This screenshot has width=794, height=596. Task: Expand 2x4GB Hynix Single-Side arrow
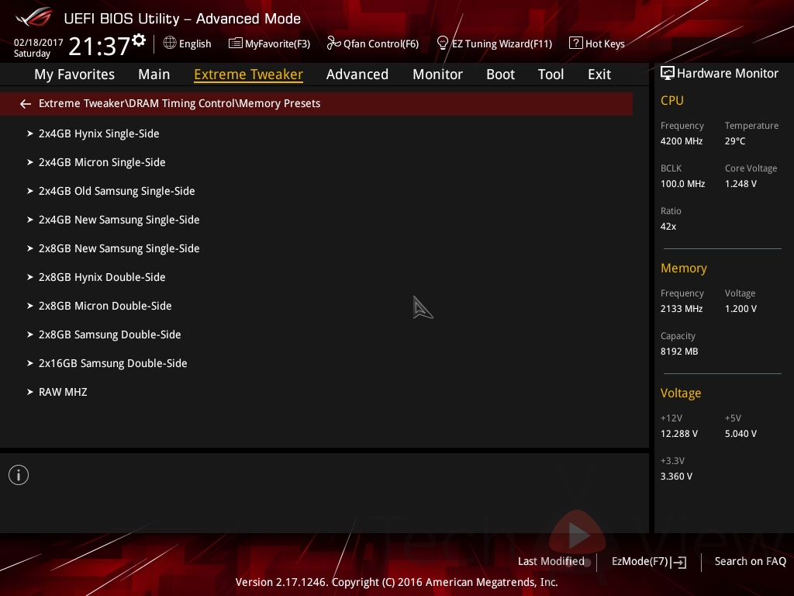point(30,133)
